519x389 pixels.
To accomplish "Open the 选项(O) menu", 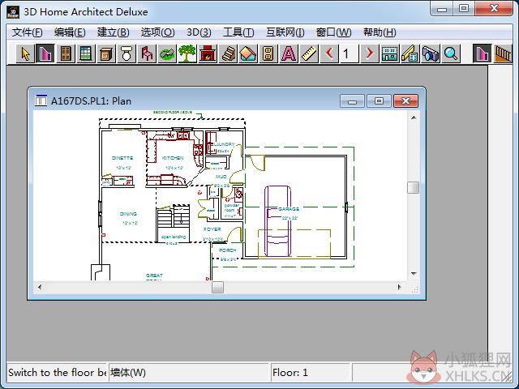I will 158,32.
